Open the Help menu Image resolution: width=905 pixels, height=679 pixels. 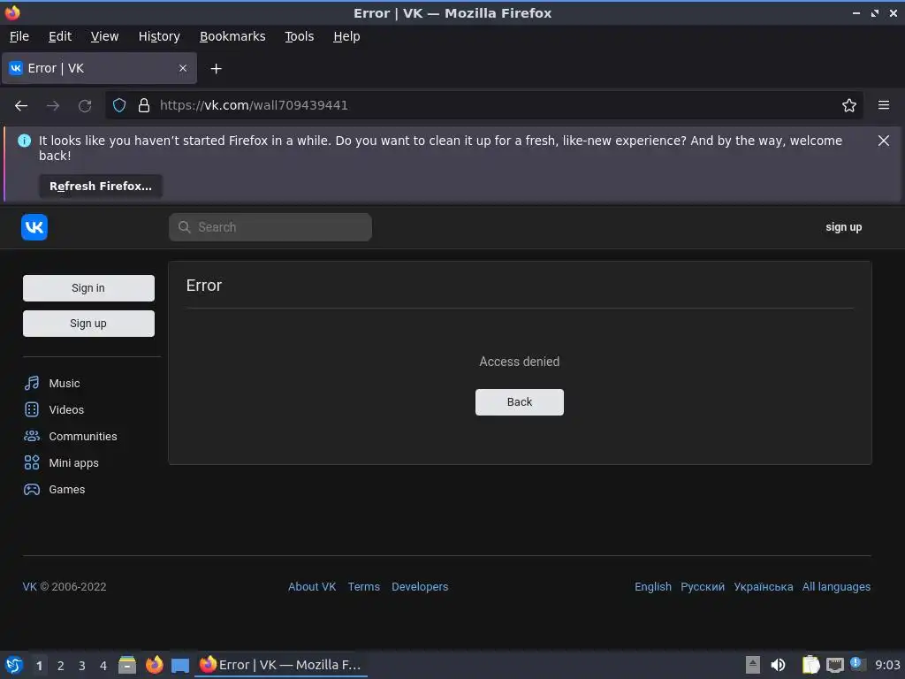pos(346,36)
